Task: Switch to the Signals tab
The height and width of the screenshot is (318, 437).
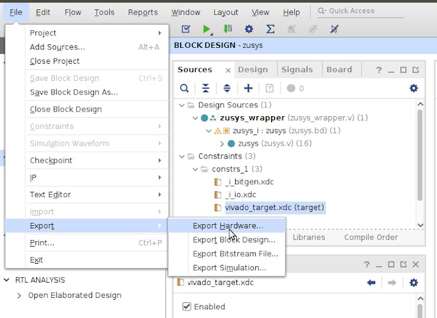Action: 296,70
